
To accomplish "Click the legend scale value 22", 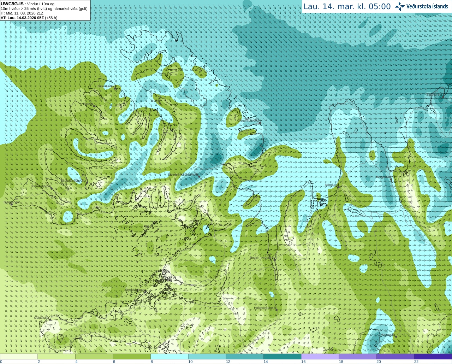I will point(416,362).
